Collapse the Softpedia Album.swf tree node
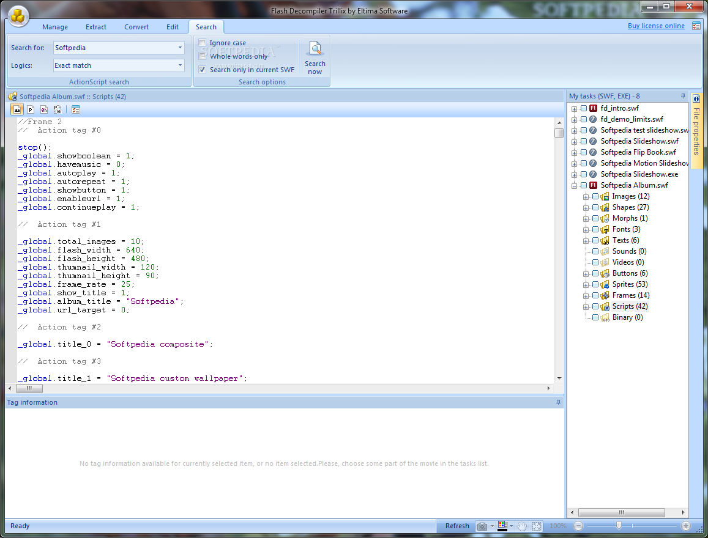 [575, 186]
